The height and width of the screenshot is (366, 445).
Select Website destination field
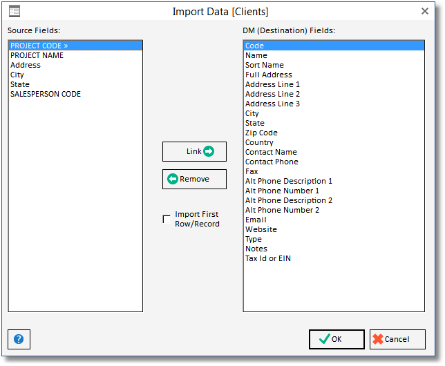(334, 229)
